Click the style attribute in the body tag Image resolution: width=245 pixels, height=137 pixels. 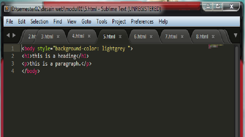[x=44, y=49]
